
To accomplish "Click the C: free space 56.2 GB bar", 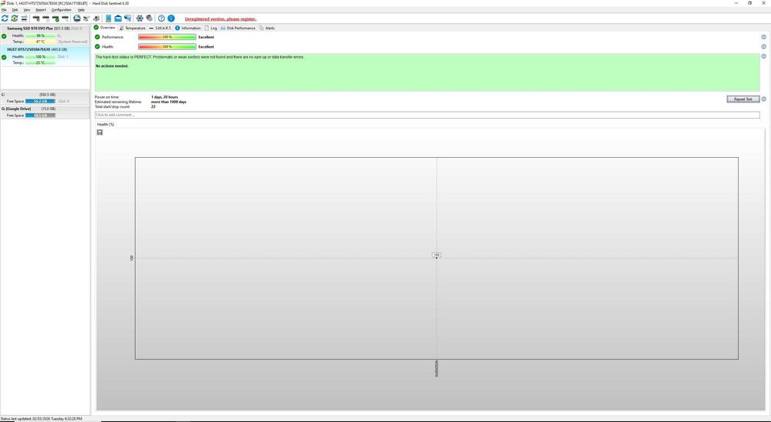I will tap(40, 101).
